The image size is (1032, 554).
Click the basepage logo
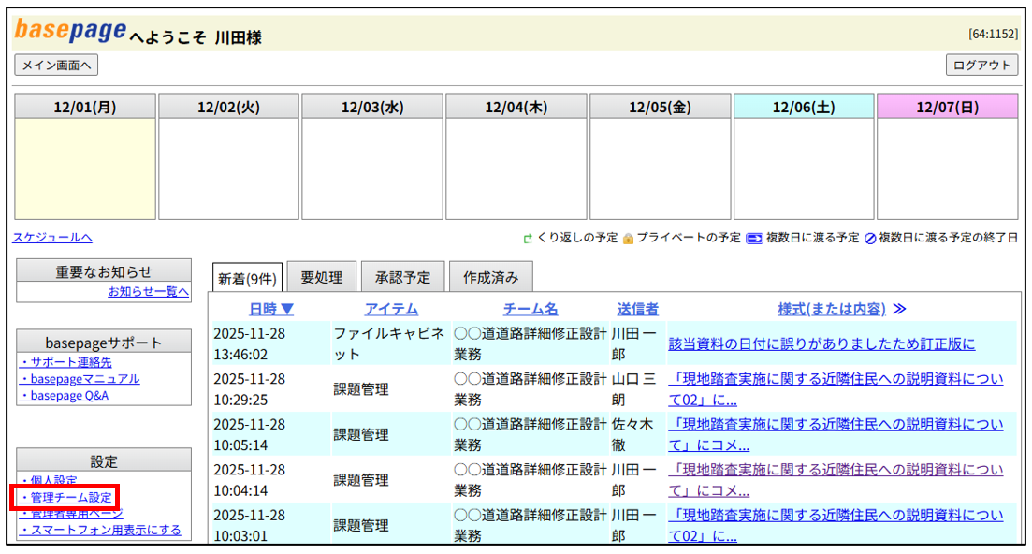70,31
